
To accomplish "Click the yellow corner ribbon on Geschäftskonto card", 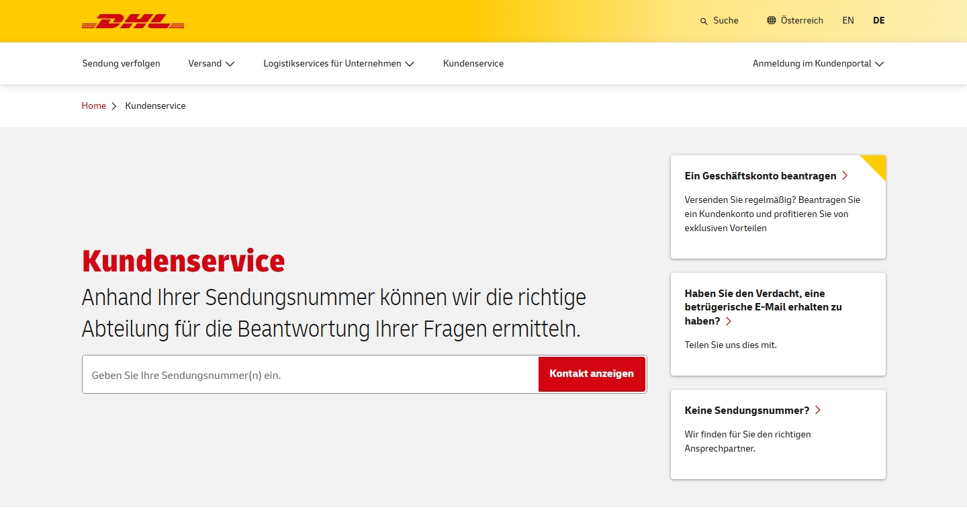I will 875,165.
